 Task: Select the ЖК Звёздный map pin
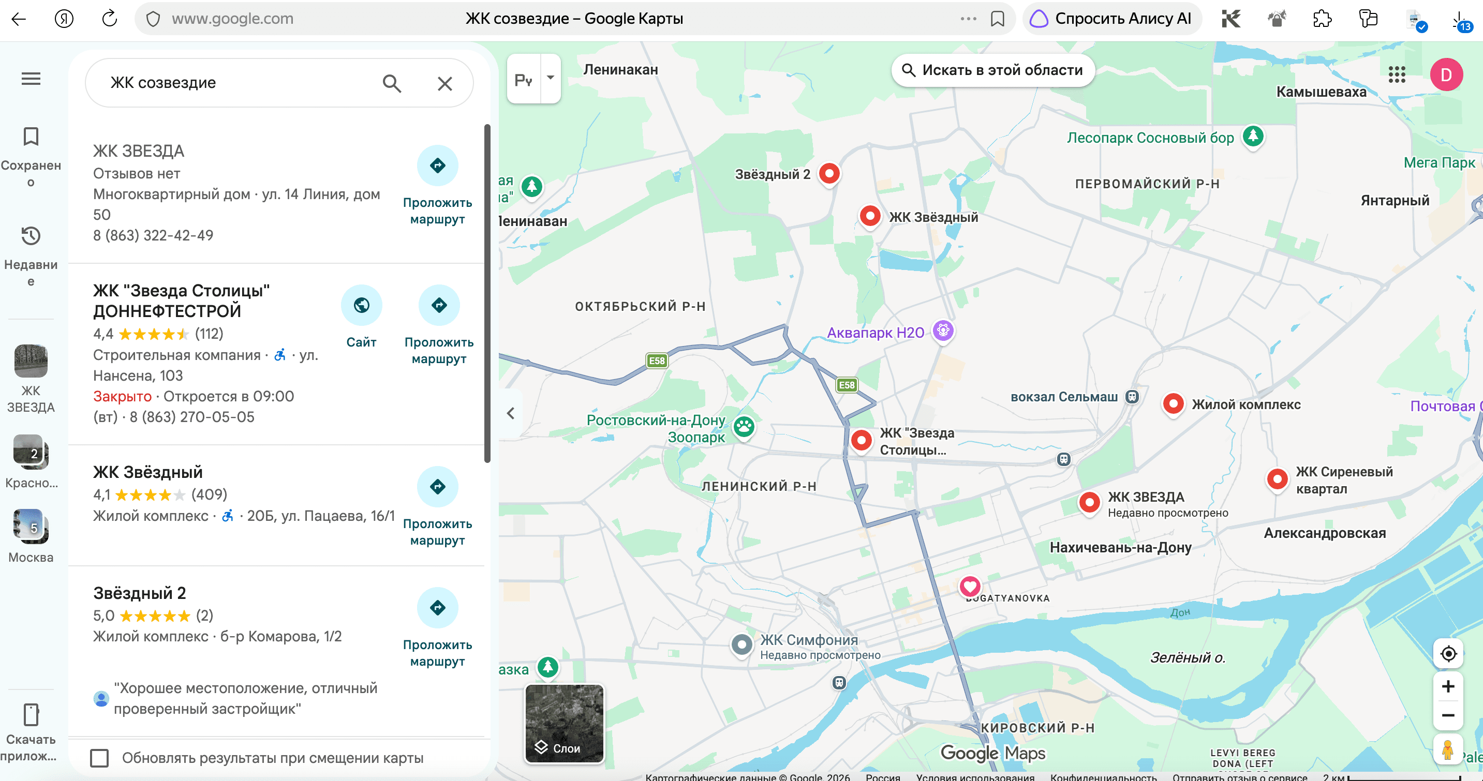coord(870,217)
